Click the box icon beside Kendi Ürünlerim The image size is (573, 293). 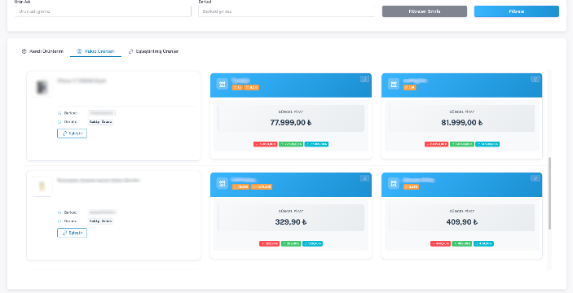coord(24,51)
